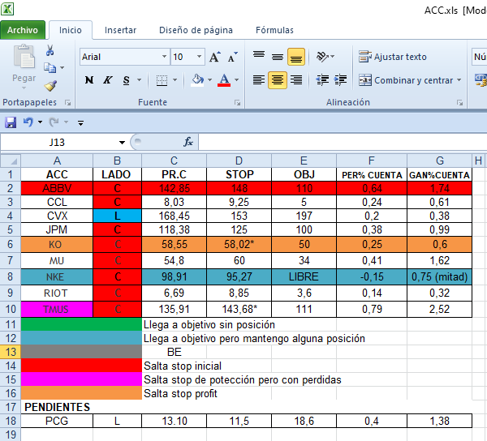Click the Undo arrow icon
The height and width of the screenshot is (441, 487).
[28, 122]
